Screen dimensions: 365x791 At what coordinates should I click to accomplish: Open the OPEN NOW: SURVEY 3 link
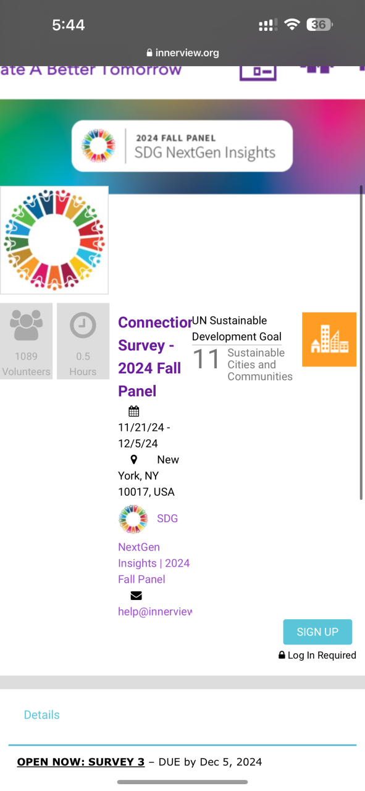pos(81,762)
